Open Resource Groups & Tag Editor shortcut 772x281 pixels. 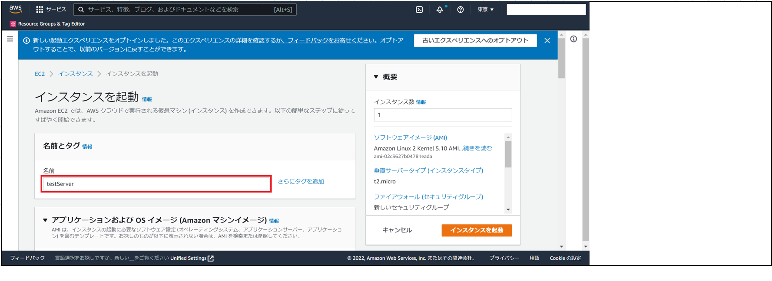[47, 24]
